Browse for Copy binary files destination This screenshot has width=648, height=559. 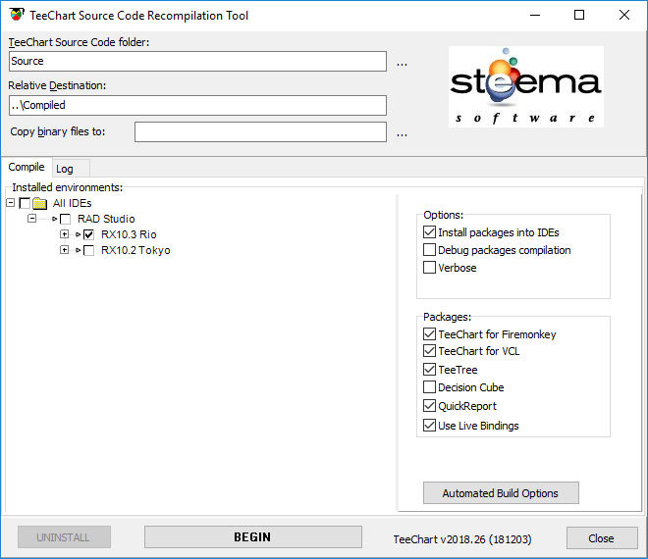402,133
